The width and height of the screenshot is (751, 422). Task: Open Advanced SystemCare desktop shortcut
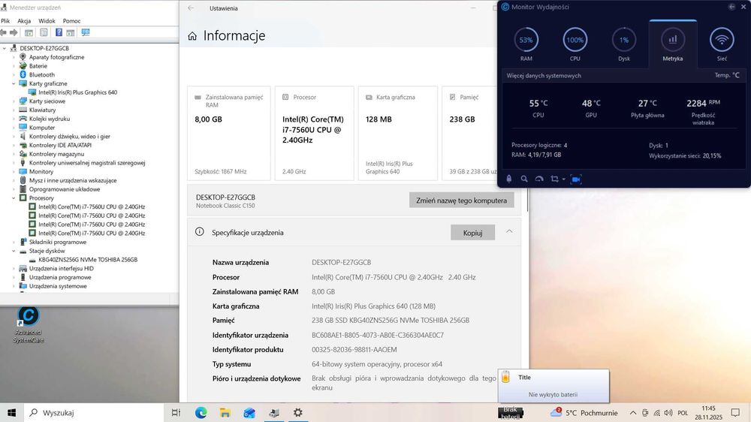click(29, 324)
